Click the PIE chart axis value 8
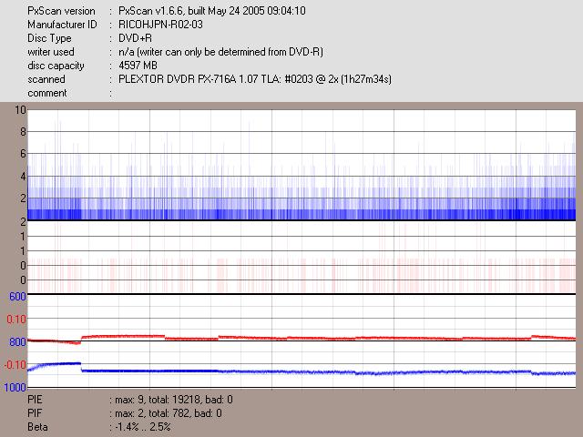583x437 pixels. [23, 132]
